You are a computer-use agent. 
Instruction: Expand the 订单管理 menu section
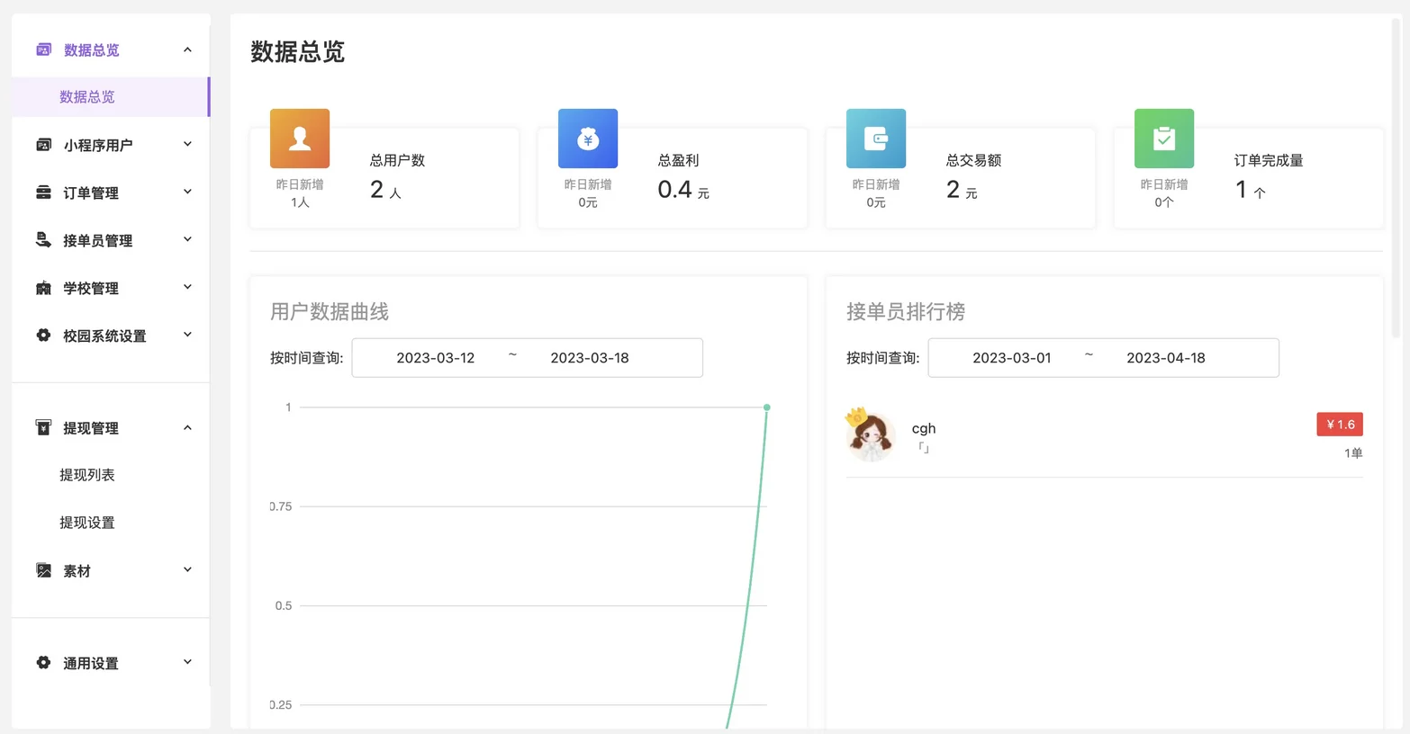coord(187,192)
